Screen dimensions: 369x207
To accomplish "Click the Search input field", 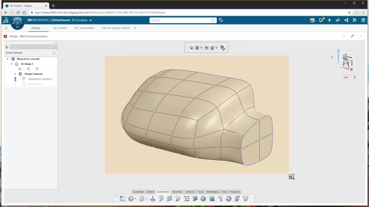I will pos(181,20).
